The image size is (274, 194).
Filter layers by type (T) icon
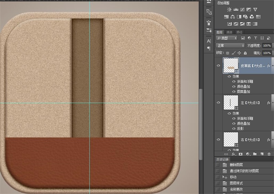tap(256, 38)
